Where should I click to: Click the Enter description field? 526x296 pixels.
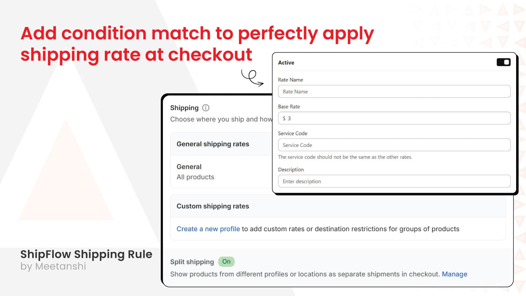point(394,181)
